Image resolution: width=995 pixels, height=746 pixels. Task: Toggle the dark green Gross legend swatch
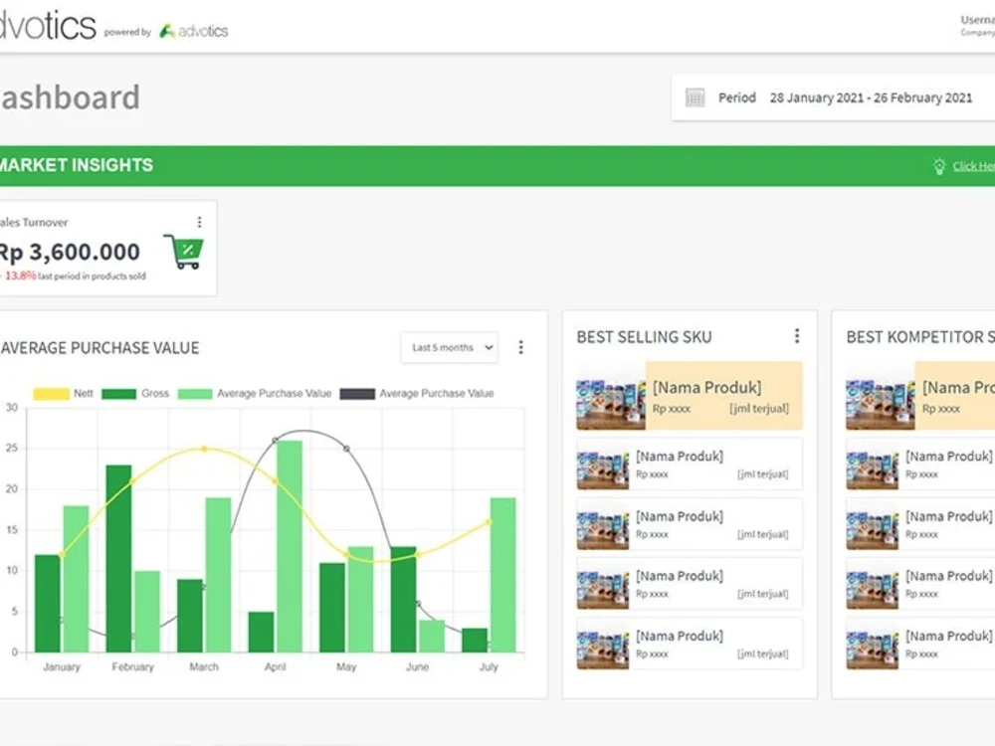click(118, 394)
